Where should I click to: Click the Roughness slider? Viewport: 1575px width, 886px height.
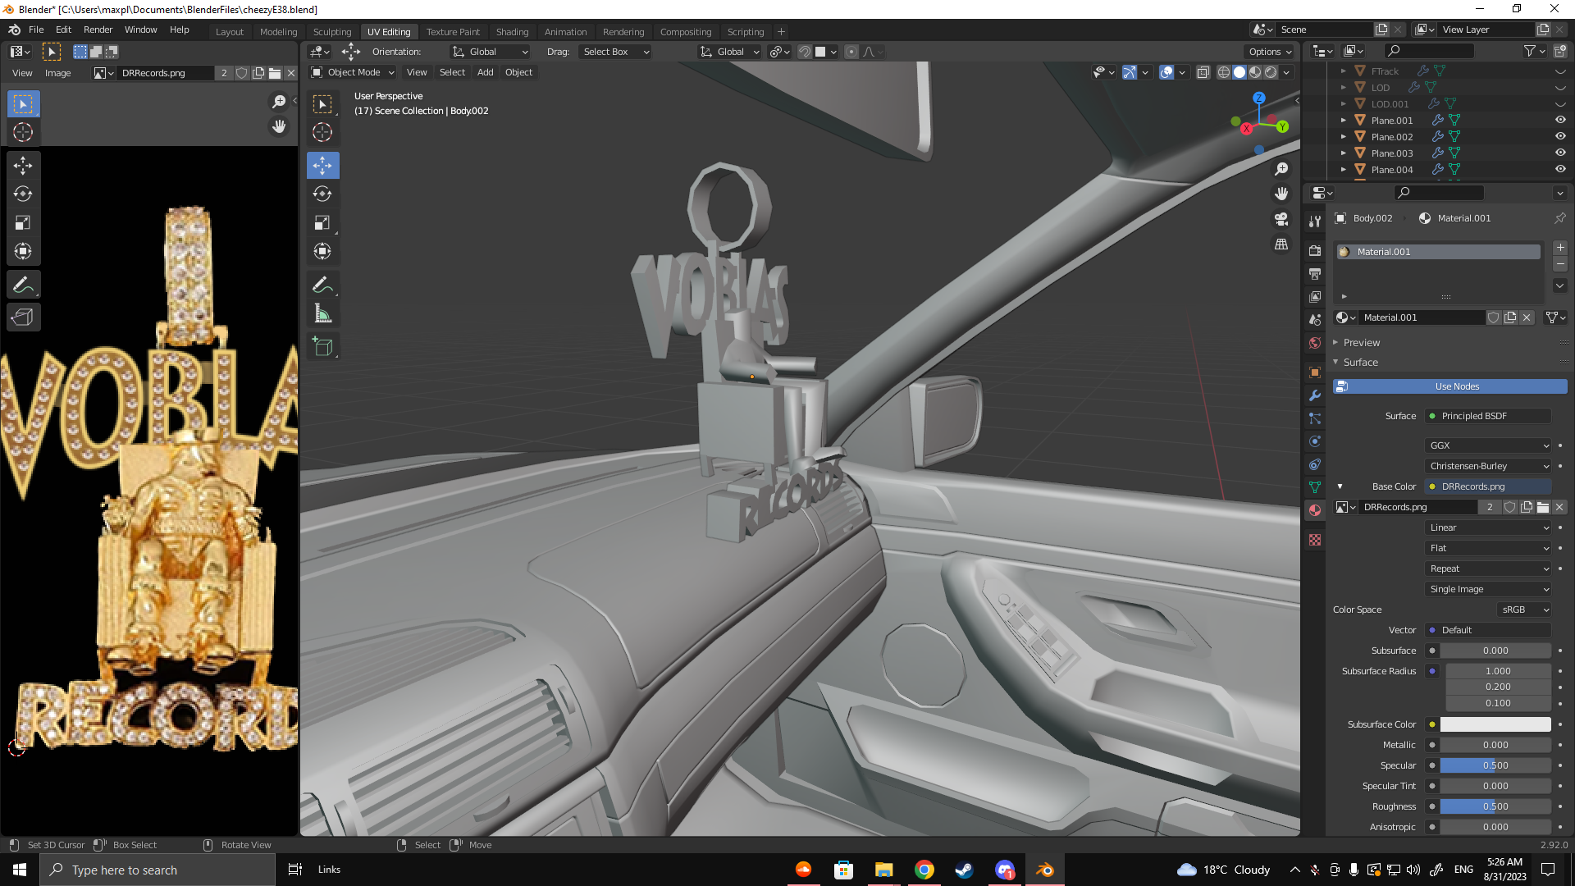pyautogui.click(x=1495, y=806)
